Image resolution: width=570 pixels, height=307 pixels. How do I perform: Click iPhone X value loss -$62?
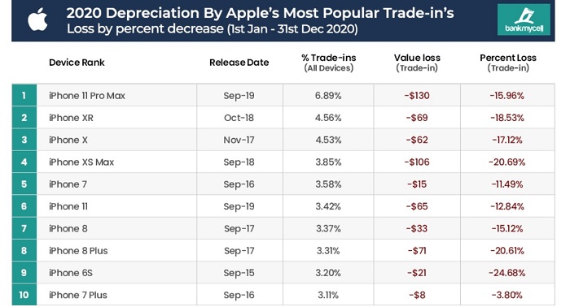pos(417,140)
